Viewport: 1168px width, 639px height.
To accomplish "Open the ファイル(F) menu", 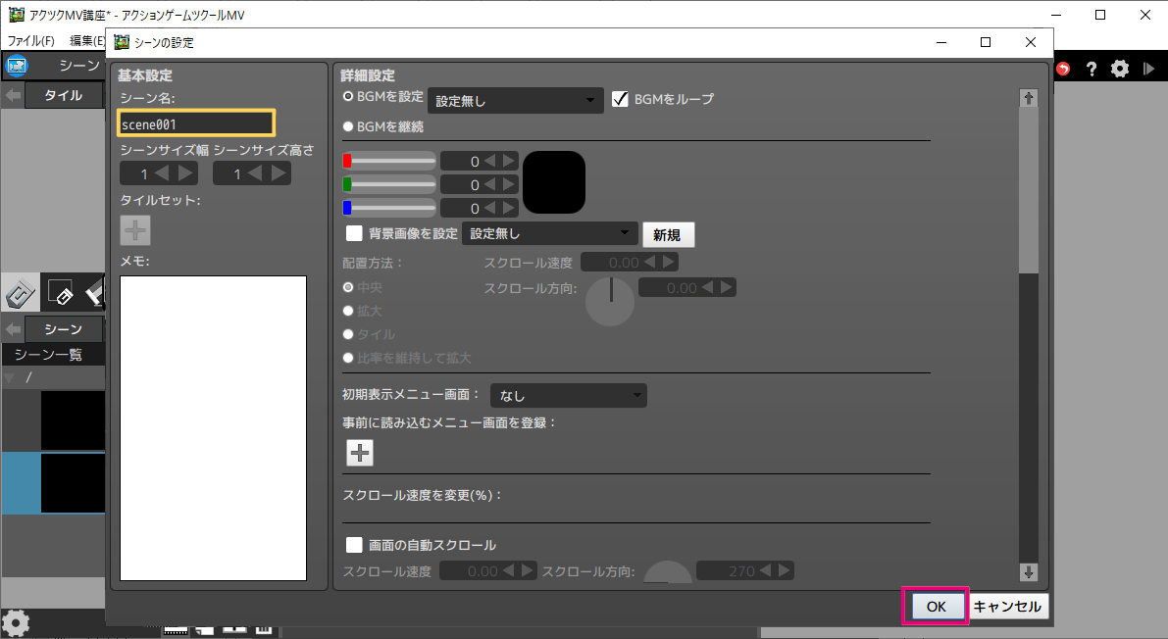I will tap(31, 41).
